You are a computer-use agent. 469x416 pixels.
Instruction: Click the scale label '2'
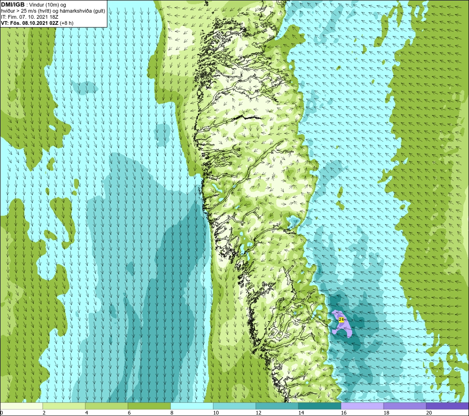point(44,413)
